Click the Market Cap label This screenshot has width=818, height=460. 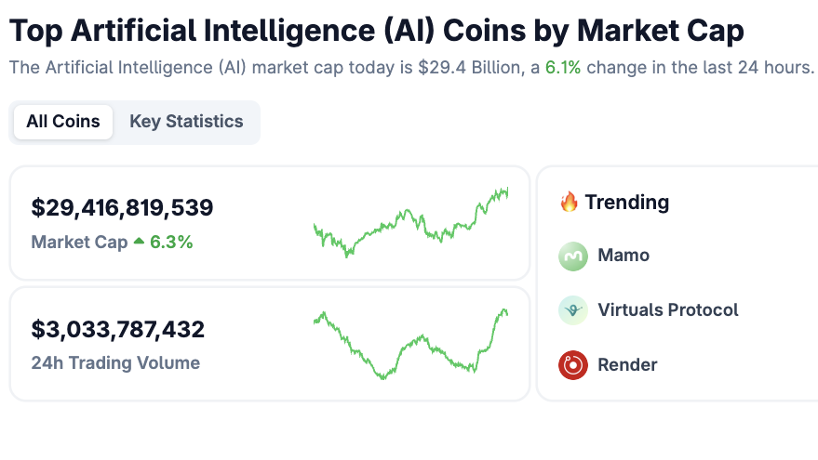click(79, 243)
